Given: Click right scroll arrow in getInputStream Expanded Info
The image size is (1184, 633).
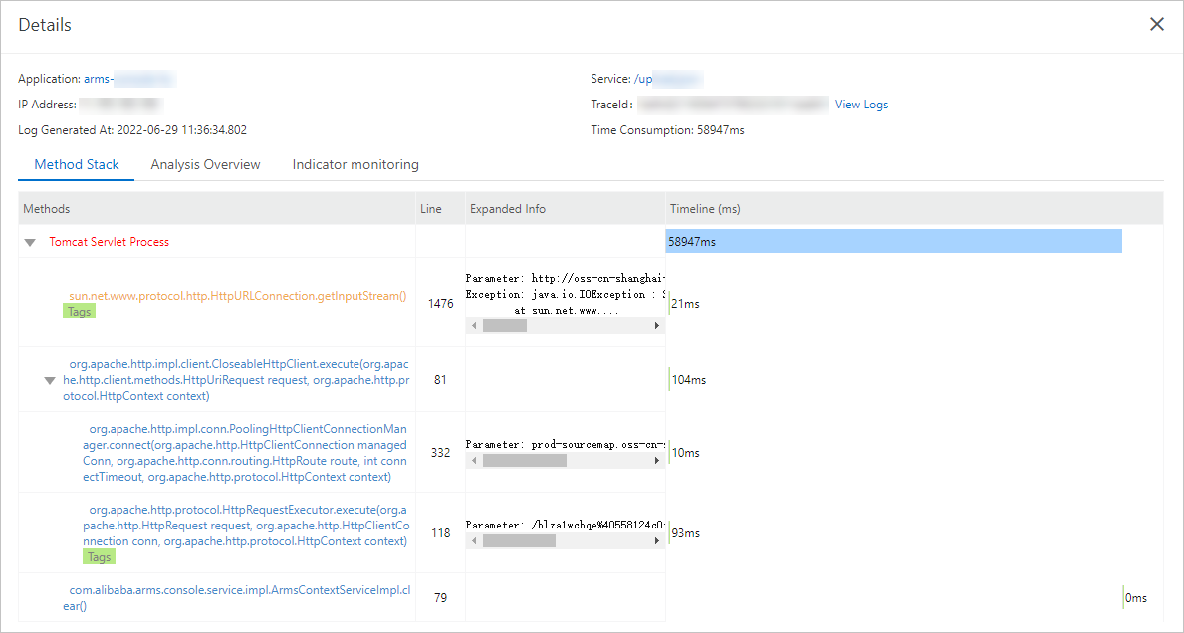Looking at the screenshot, I should pos(655,324).
